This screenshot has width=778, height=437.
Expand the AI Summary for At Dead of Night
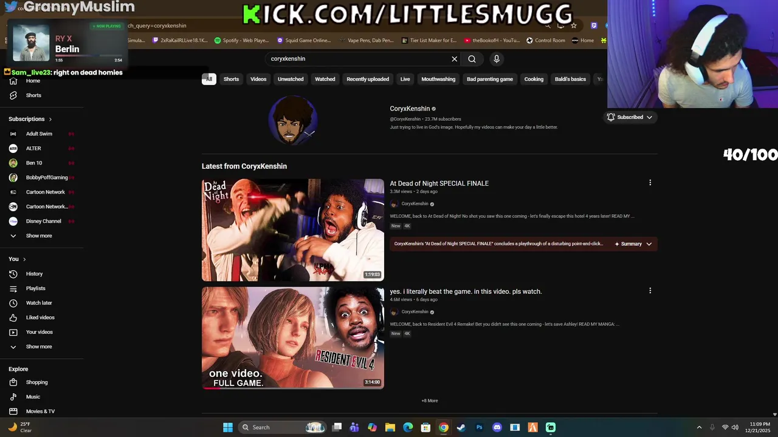[633, 244]
